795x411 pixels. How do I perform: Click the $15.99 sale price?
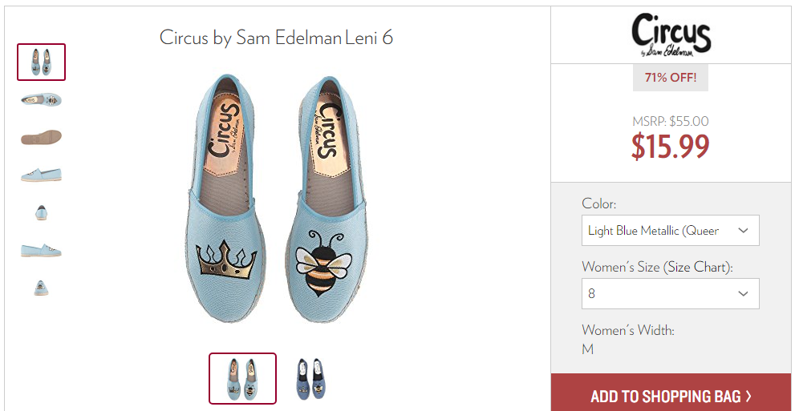(671, 147)
